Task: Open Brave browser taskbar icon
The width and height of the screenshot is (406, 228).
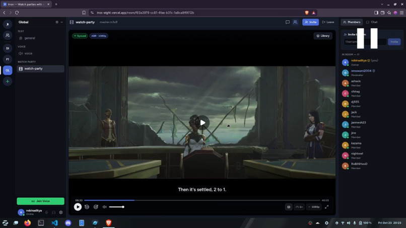Action: [x=108, y=223]
